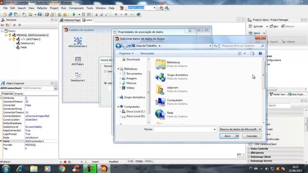
Task: Select ADOConnection1 component on the form
Action: click(77, 42)
